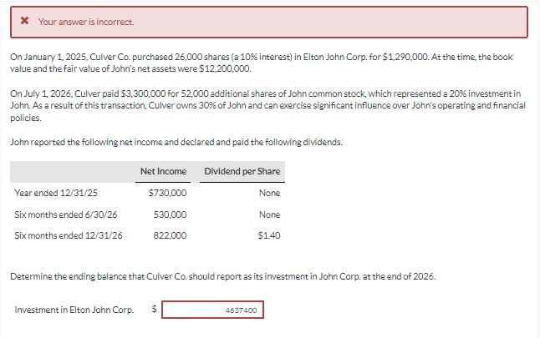Click the sentence 'John reported the following net income'

176,142
